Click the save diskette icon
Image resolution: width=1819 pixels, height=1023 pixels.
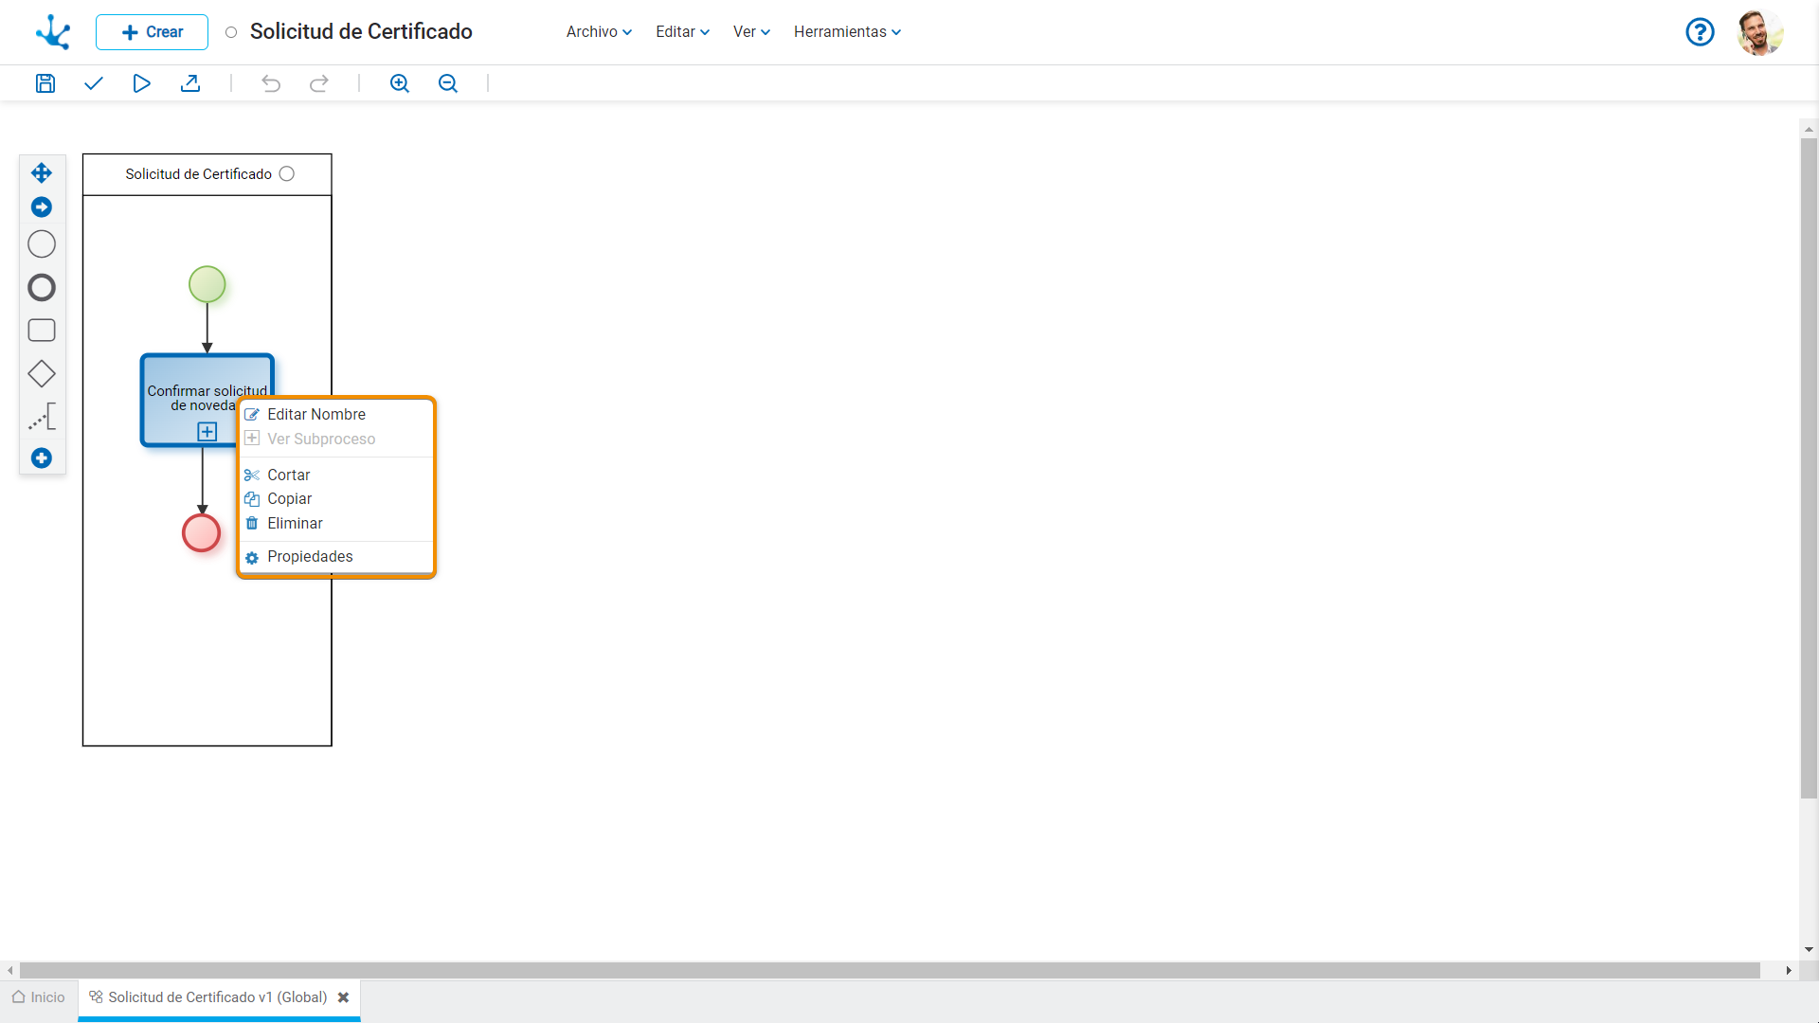pyautogui.click(x=45, y=83)
